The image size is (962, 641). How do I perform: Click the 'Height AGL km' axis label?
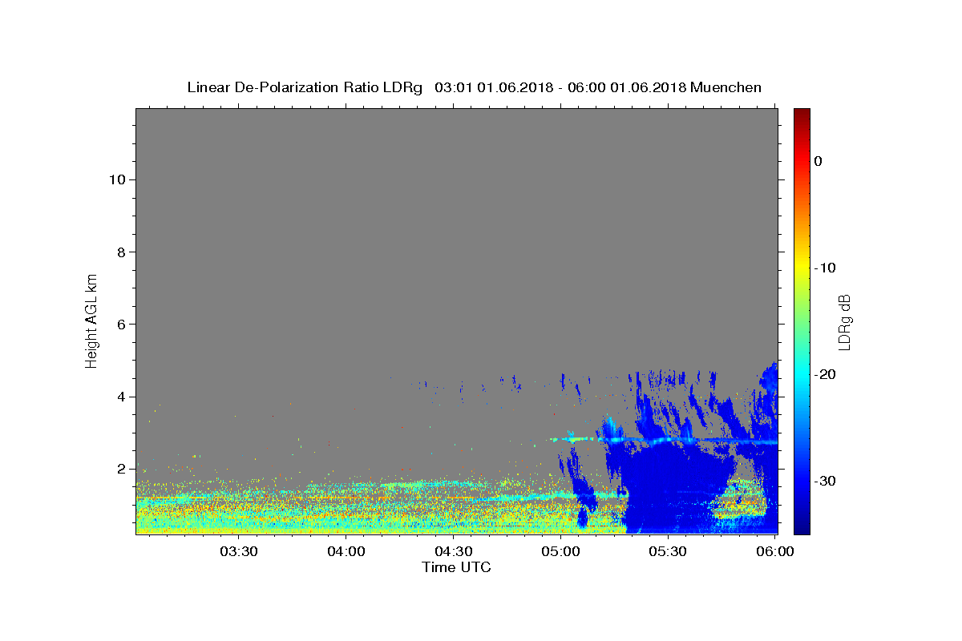(92, 320)
